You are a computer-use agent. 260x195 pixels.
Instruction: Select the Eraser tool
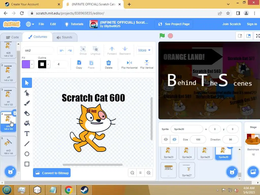pyautogui.click(x=27, y=113)
